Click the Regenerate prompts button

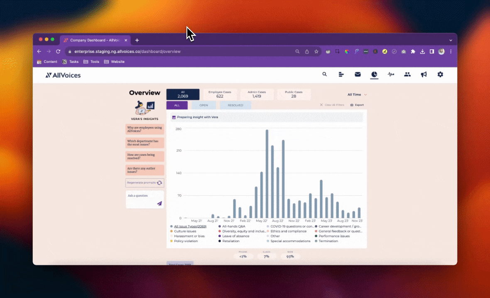coord(145,183)
